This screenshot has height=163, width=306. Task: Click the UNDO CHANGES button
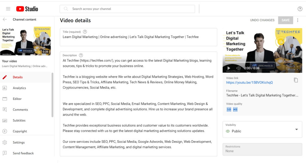point(262,20)
